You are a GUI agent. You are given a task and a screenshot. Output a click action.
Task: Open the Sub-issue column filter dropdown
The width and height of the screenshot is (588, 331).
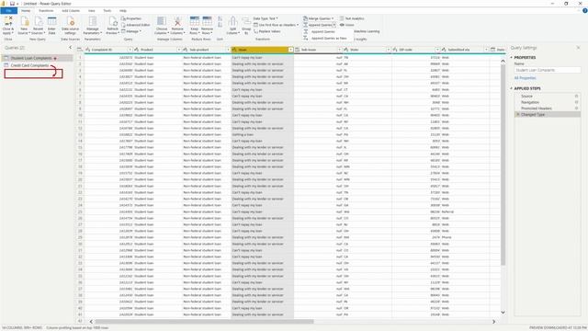pyautogui.click(x=339, y=50)
